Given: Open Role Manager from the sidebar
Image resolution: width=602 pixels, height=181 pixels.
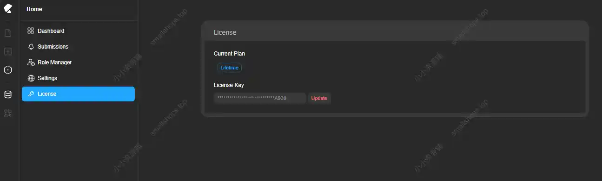Looking at the screenshot, I should click(x=78, y=62).
